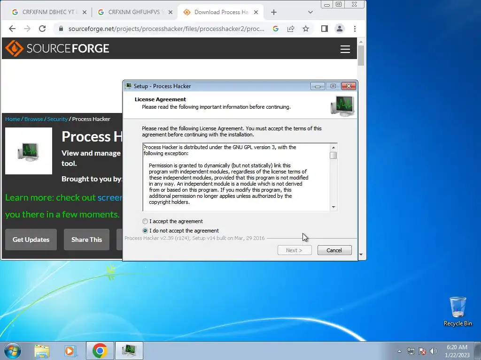Screen dimensions: 481x360
Task: Select 'I do not accept the agreement' option
Action: 145,231
